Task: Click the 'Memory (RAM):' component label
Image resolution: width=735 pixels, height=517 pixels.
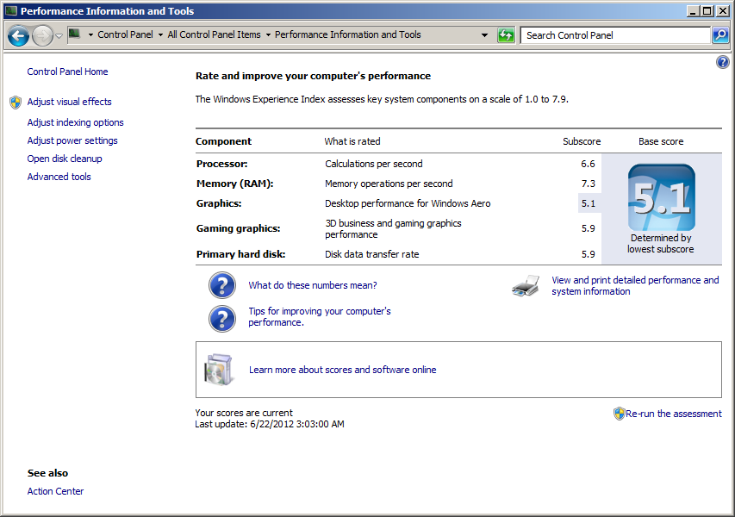Action: coord(234,184)
